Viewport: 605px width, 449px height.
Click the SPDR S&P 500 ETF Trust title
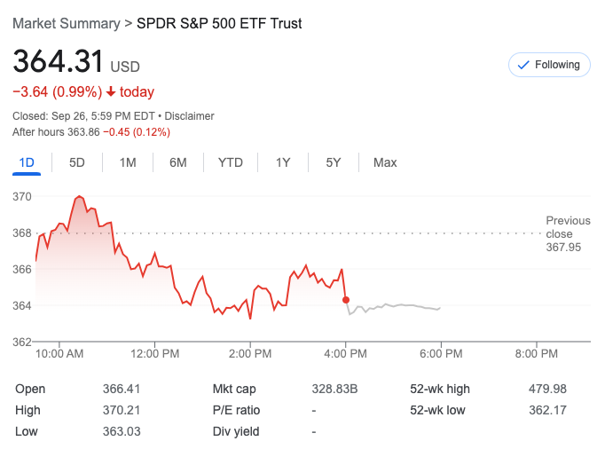click(x=219, y=23)
